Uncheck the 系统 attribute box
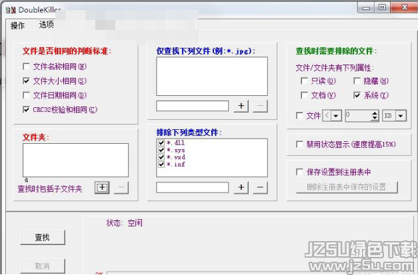Image resolution: width=418 pixels, height=275 pixels. pos(357,95)
